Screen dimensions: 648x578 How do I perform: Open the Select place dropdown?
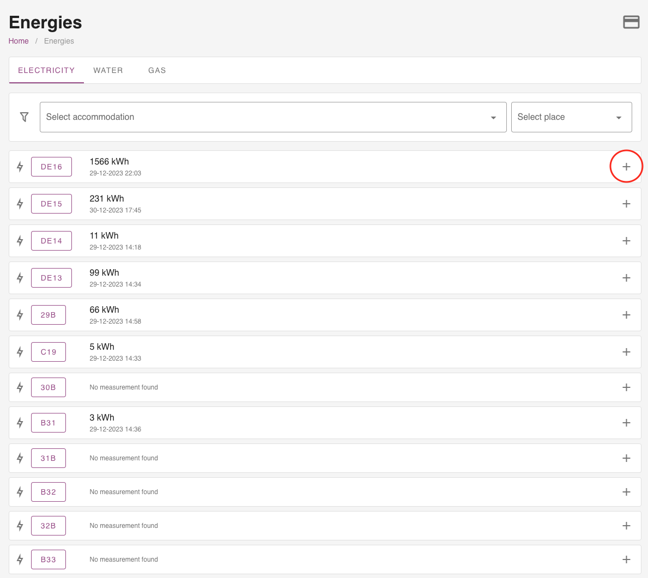pos(572,117)
